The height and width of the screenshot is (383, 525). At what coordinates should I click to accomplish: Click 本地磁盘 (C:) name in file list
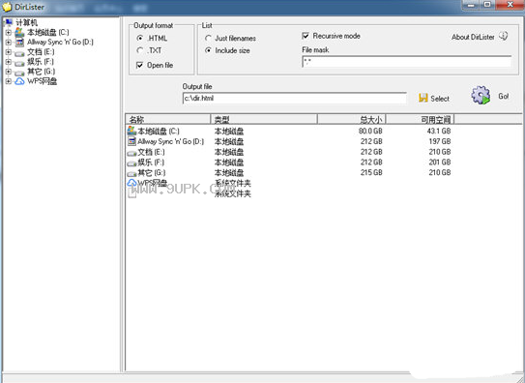pyautogui.click(x=159, y=131)
